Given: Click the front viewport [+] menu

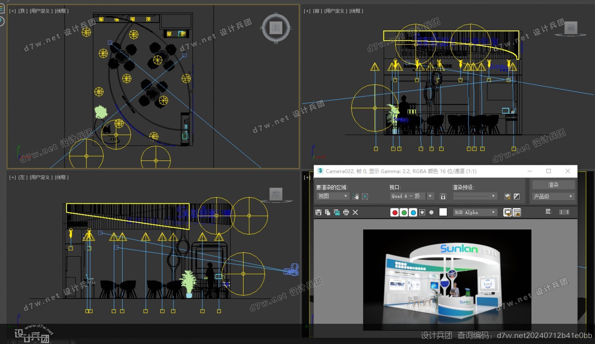Looking at the screenshot, I should (307, 11).
